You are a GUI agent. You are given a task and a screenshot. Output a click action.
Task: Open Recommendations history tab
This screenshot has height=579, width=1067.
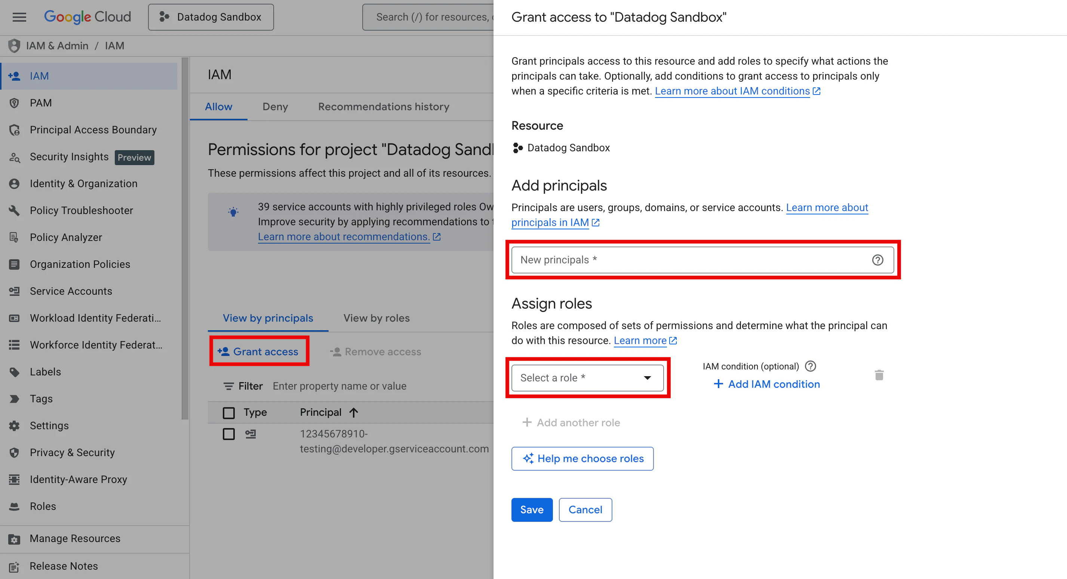(383, 107)
